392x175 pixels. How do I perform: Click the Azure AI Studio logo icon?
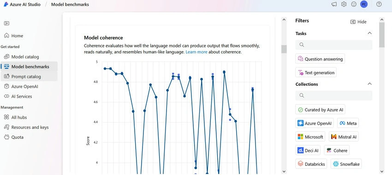(6, 4)
